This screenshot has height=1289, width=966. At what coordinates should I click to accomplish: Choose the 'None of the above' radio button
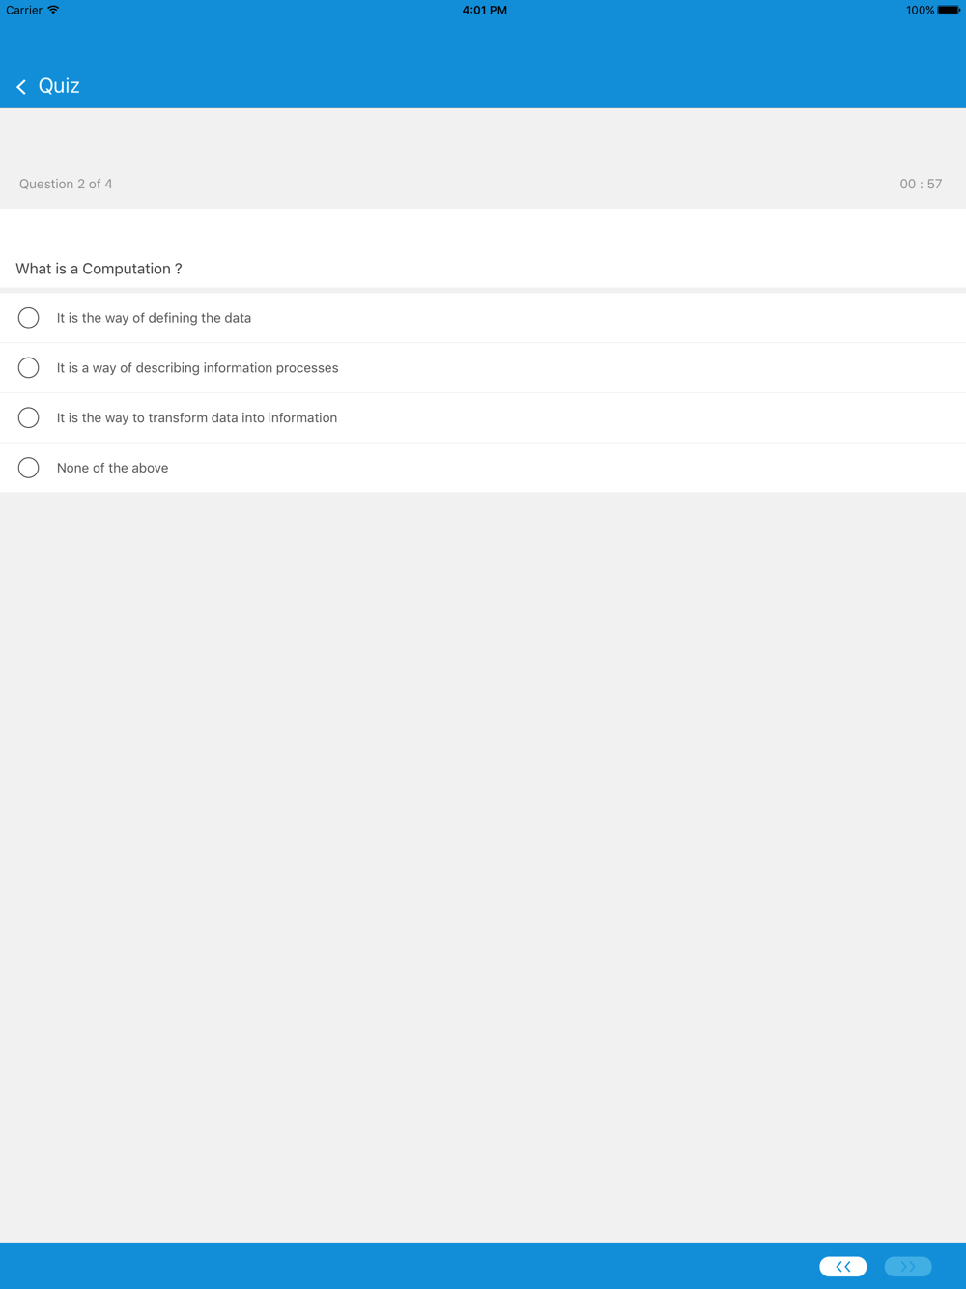[29, 468]
